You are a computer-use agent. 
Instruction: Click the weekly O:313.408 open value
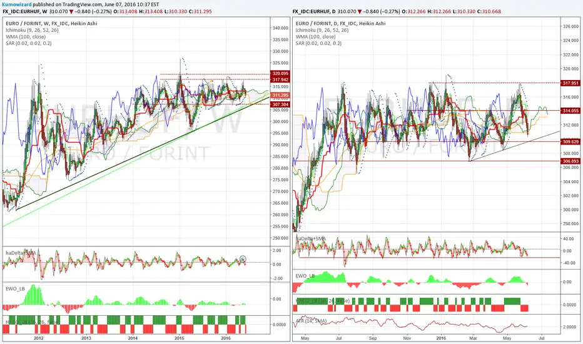[125, 11]
